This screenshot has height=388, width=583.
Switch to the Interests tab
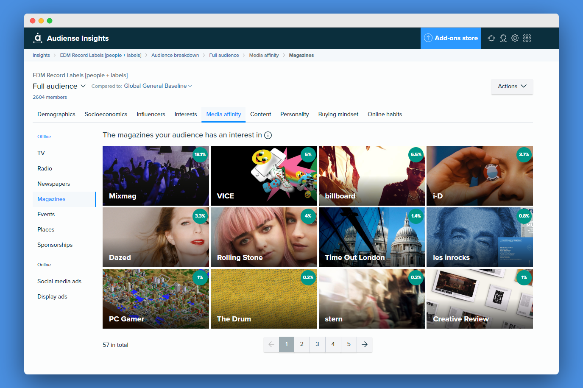tap(186, 114)
